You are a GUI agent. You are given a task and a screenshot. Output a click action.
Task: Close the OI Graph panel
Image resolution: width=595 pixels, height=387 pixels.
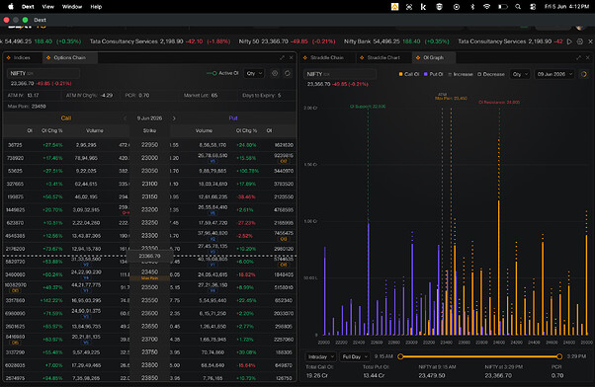588,57
